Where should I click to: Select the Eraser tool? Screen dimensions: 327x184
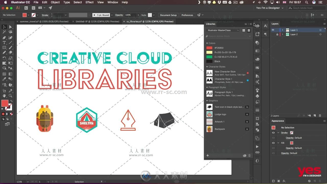[x=10, y=53]
